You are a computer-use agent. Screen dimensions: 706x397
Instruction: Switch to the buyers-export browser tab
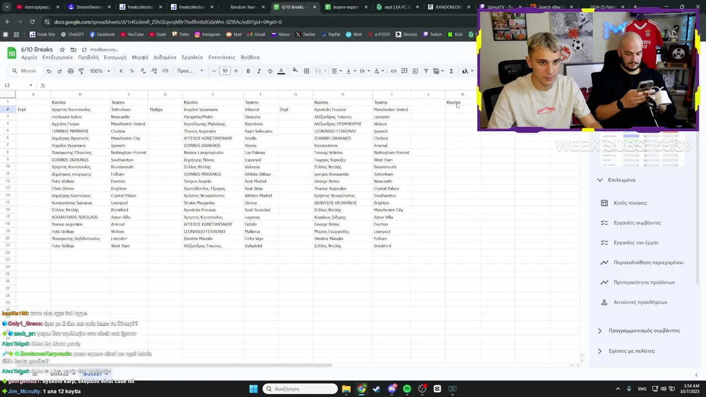click(345, 7)
